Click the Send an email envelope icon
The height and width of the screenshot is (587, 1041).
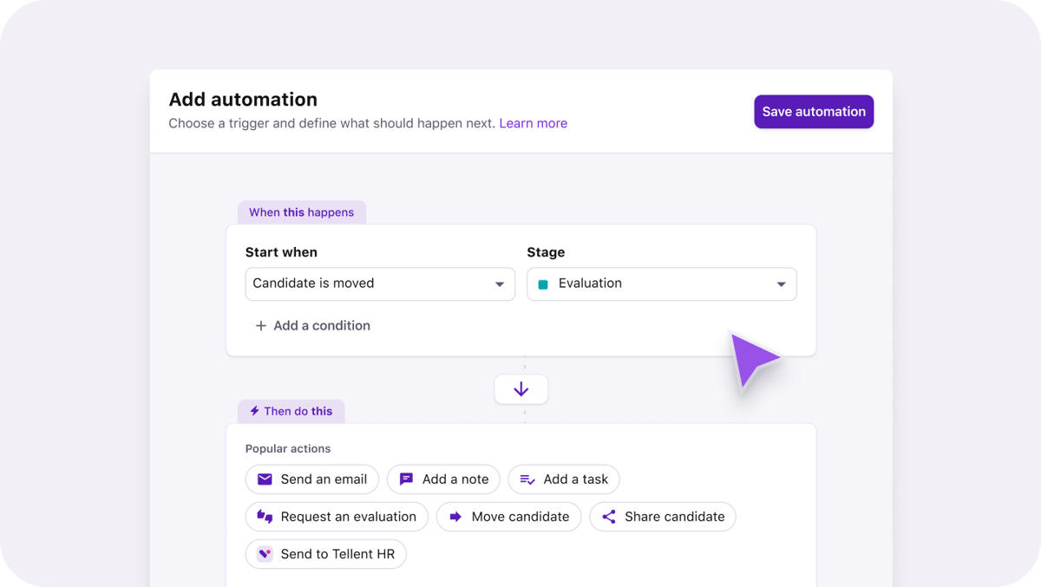[x=264, y=479]
